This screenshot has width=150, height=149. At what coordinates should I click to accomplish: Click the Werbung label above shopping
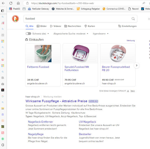pyautogui.click(x=131, y=40)
